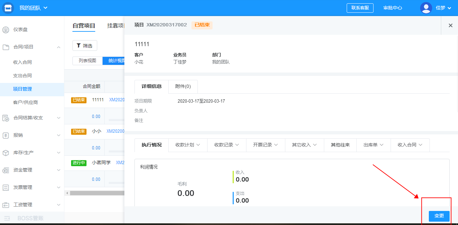Screen dimensions: 458x225
Task: Click the 筛选 filter button
Action: point(85,45)
